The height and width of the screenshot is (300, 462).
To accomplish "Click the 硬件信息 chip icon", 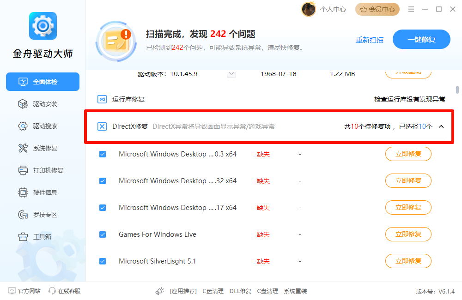I will [x=23, y=192].
